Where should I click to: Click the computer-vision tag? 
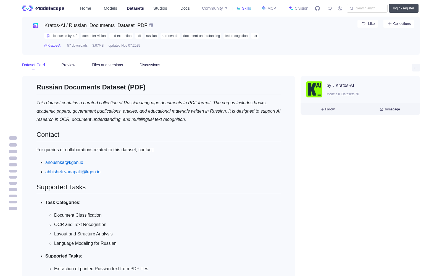pos(94,36)
